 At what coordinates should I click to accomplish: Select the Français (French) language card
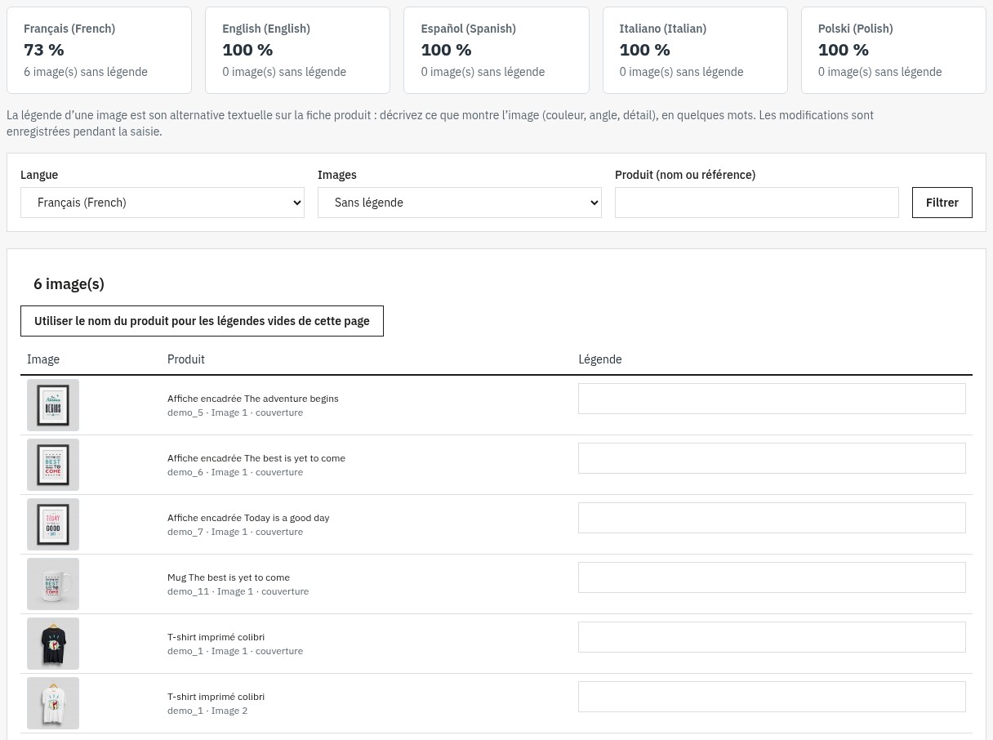tap(99, 50)
